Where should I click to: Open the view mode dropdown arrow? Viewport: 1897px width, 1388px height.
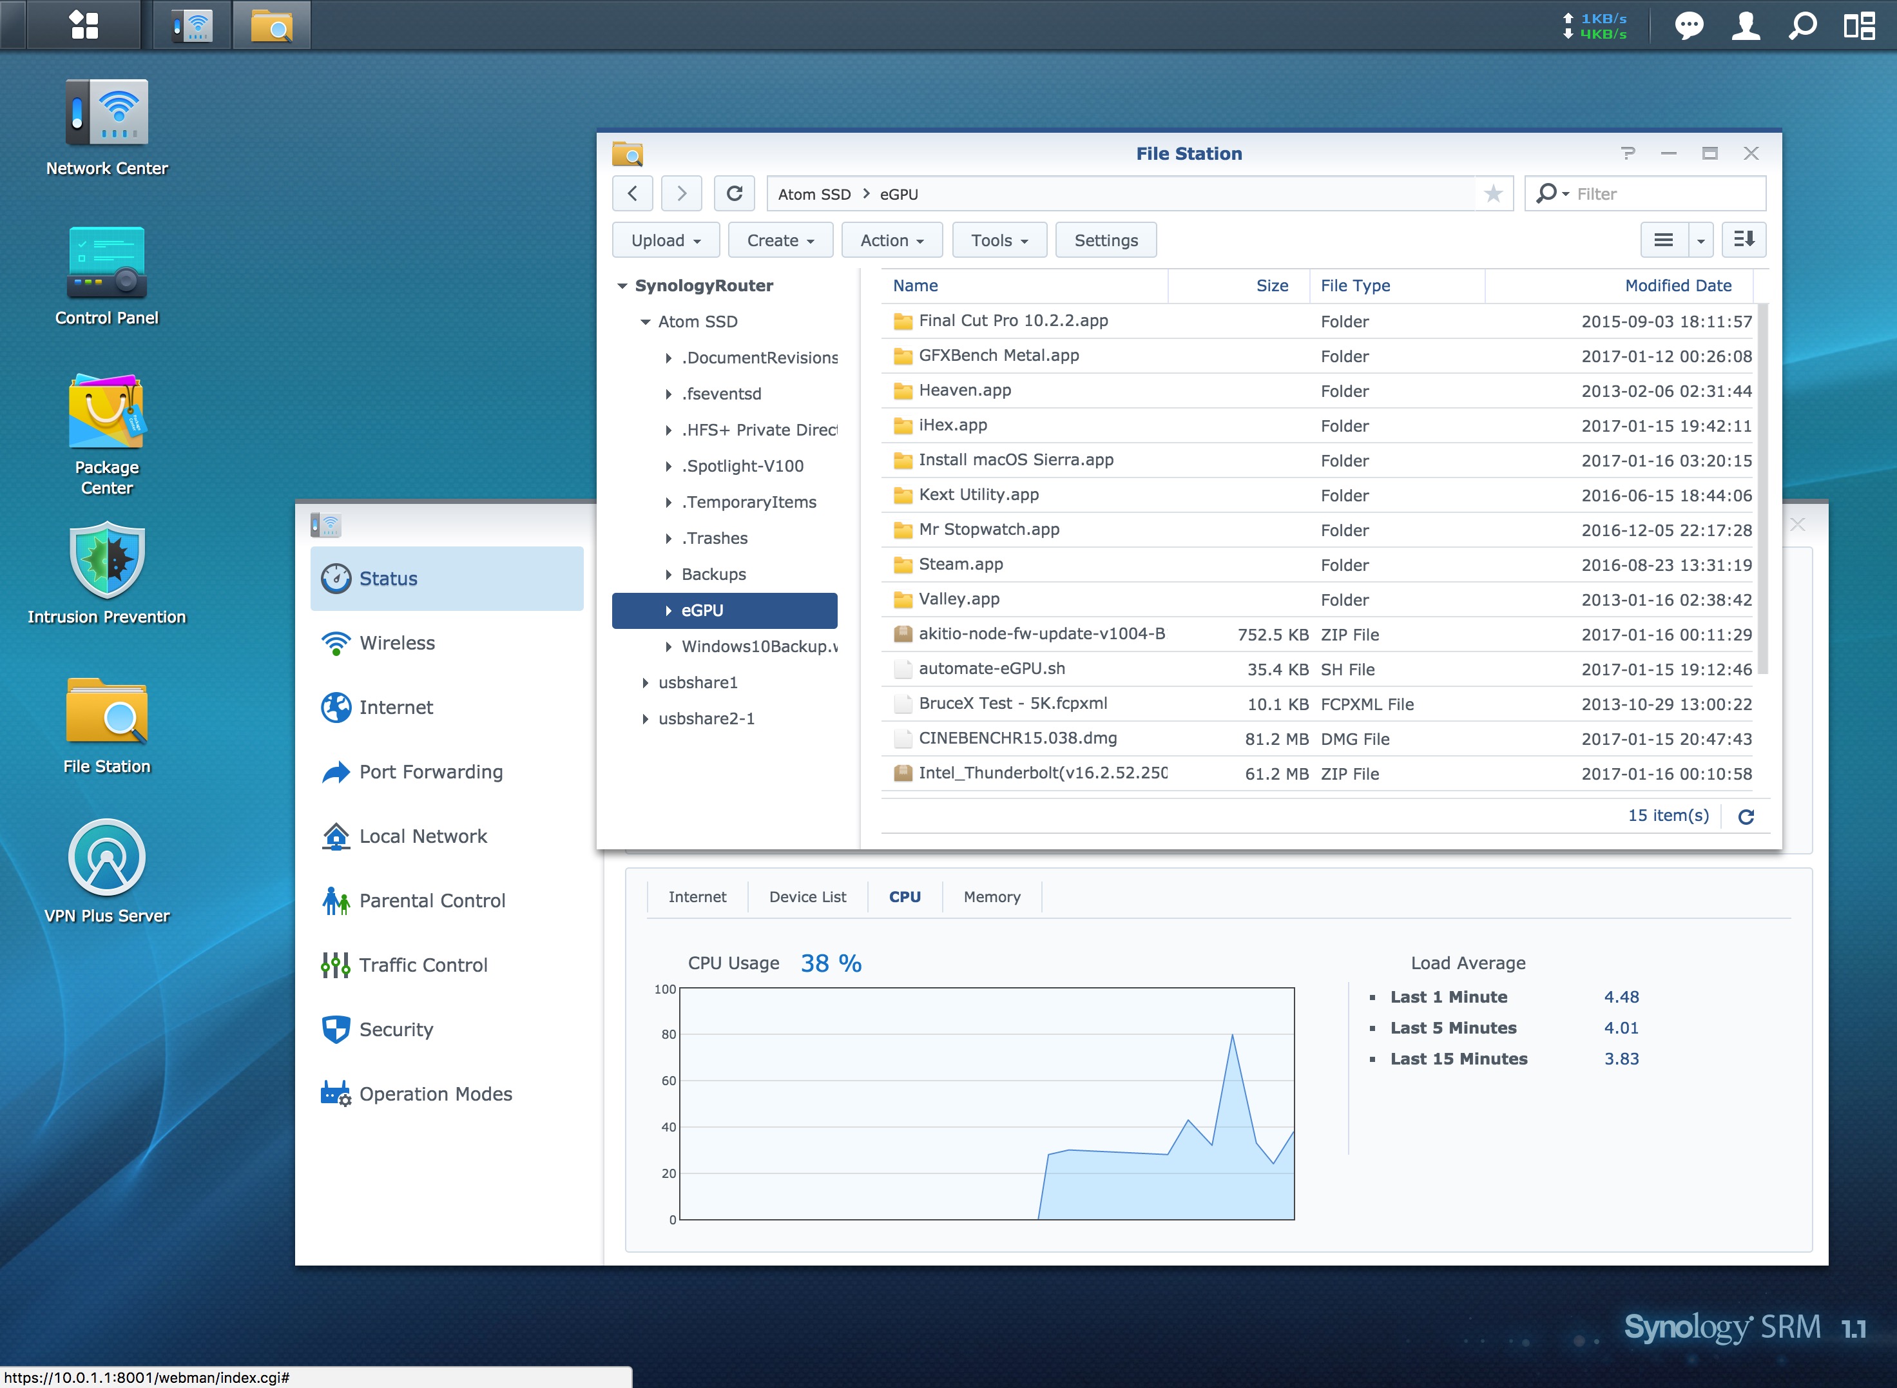coord(1700,240)
